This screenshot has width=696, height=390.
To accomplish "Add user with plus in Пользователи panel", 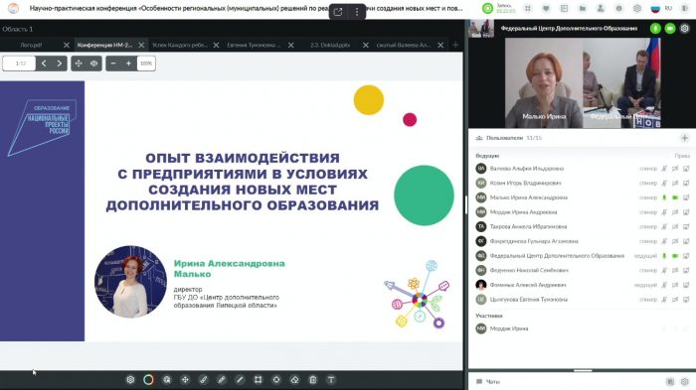I will (x=684, y=138).
